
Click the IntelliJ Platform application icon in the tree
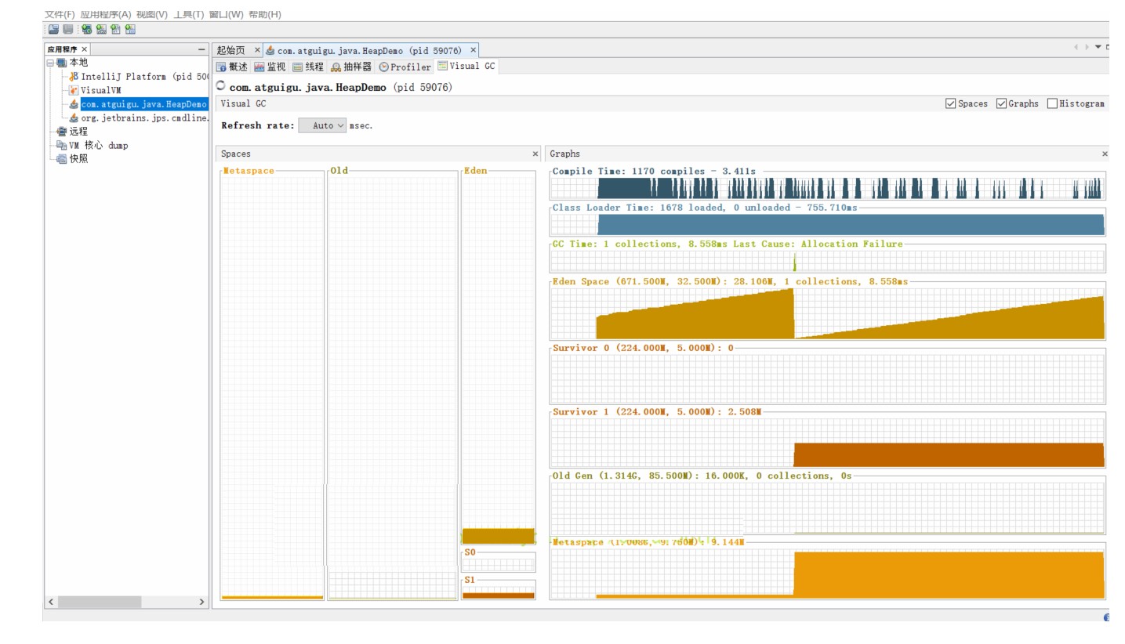74,77
